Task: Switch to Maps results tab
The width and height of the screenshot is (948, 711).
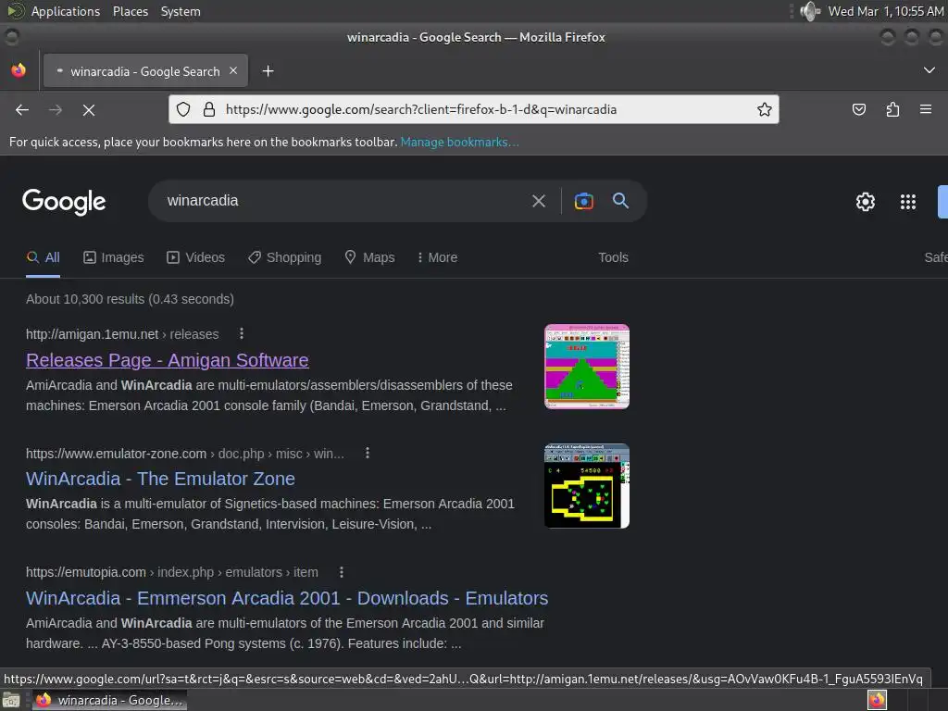Action: tap(369, 257)
